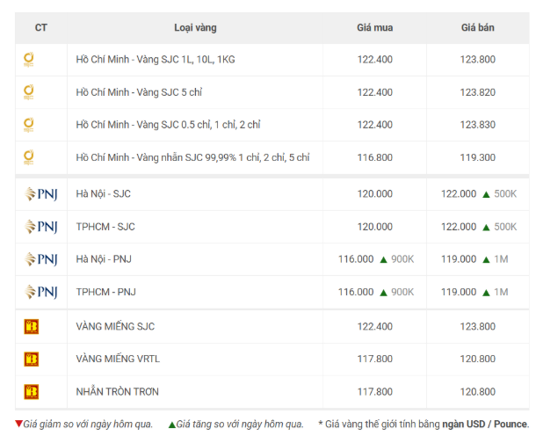Click Bảo Tín logo beside VÀNG MIẾNG SJC
The height and width of the screenshot is (443, 543).
click(x=31, y=326)
